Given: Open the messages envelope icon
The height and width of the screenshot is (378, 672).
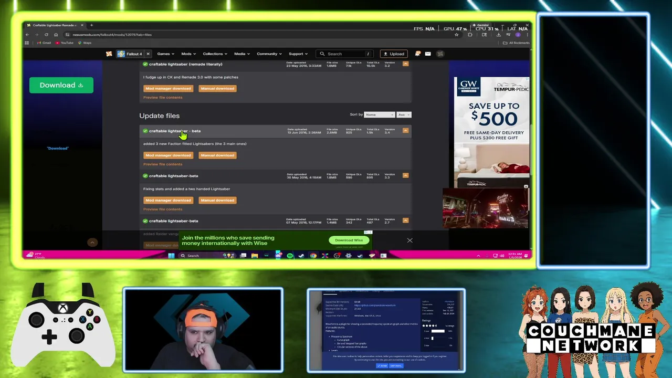Looking at the screenshot, I should [x=428, y=54].
